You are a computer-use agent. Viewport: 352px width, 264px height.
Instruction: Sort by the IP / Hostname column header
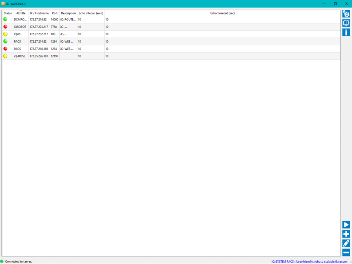[x=39, y=13]
